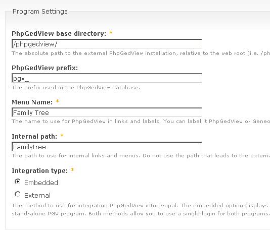Click required asterisk beside Internal path
Screen dimensions: 270x237
pos(62,136)
